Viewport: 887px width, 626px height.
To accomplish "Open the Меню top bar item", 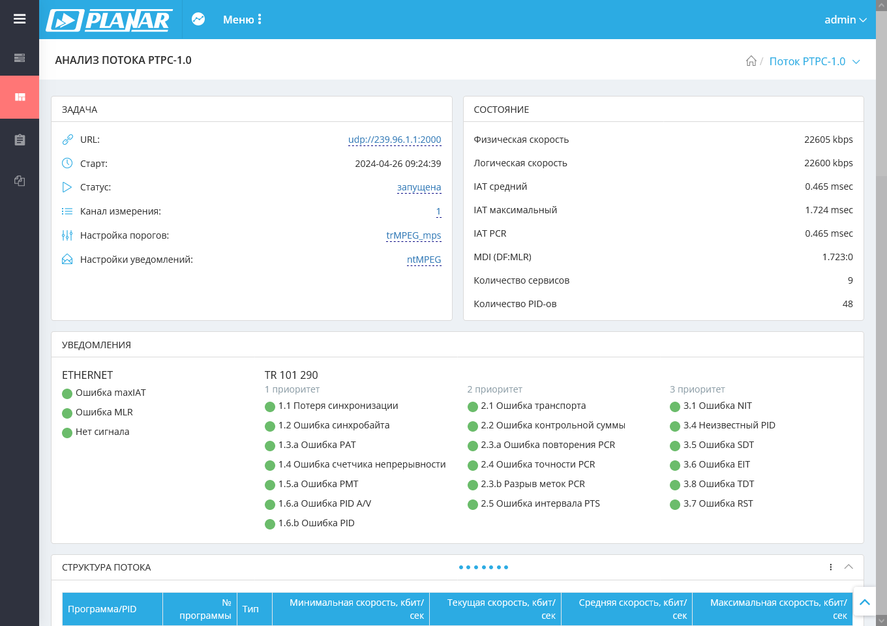I will [242, 20].
